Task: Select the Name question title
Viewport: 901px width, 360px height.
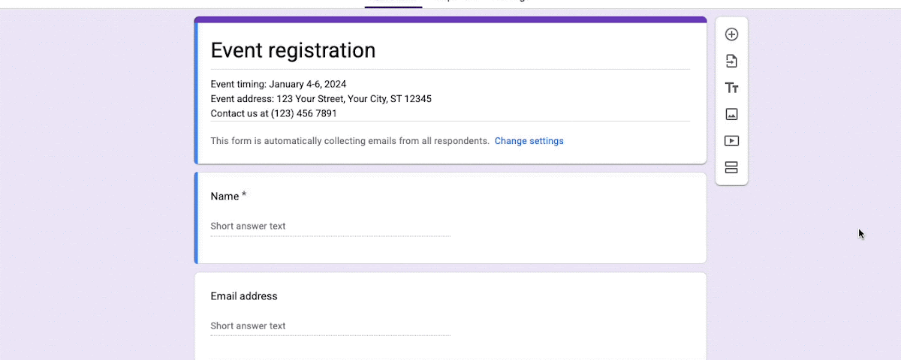Action: 224,196
